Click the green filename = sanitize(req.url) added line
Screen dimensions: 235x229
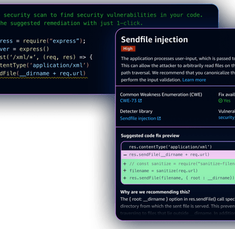(178, 171)
